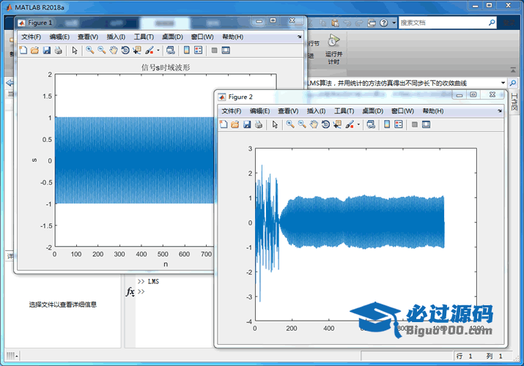Activate Zoom In tool in Figure 1
Screen dimensions: 524x366
pos(90,51)
